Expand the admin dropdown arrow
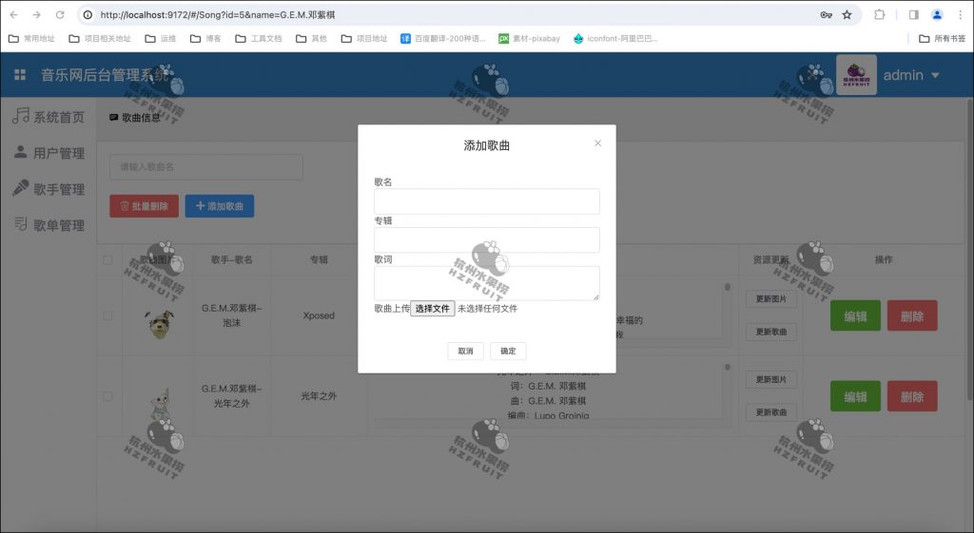This screenshot has height=533, width=974. [x=935, y=76]
